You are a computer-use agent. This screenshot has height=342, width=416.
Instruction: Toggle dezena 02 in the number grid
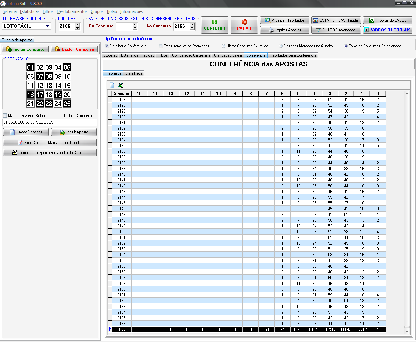click(40, 67)
